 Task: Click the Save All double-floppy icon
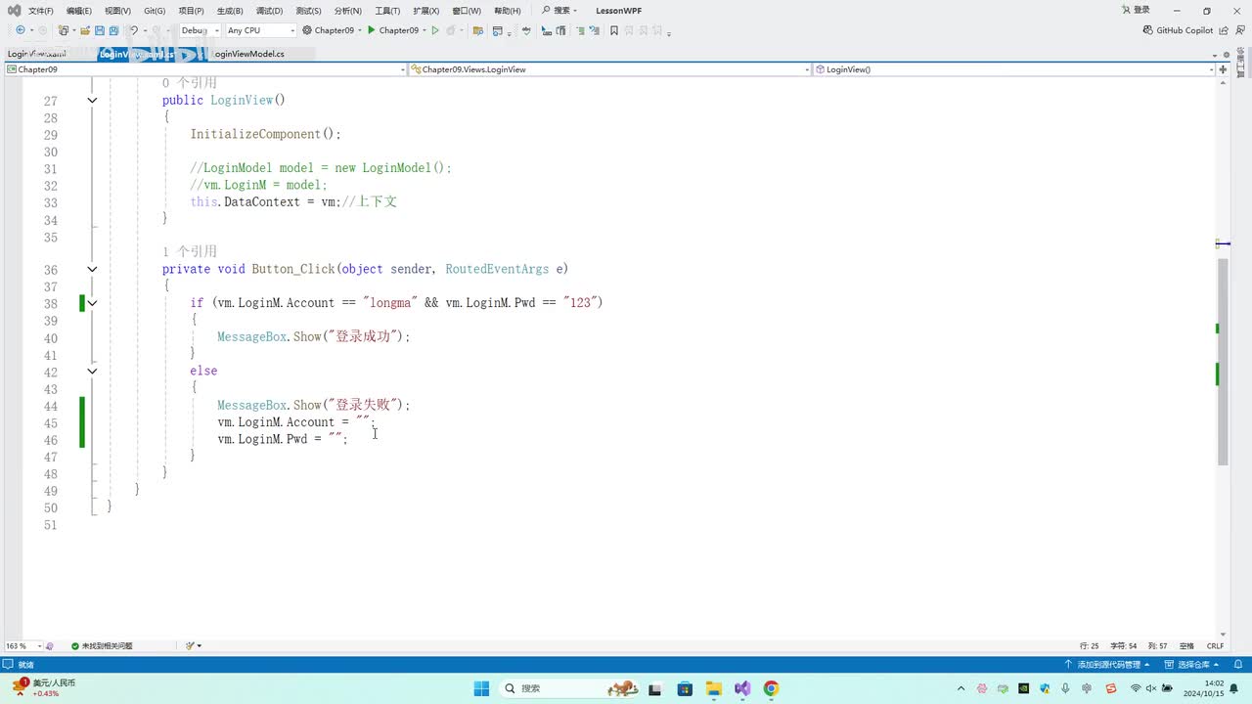coord(113,30)
